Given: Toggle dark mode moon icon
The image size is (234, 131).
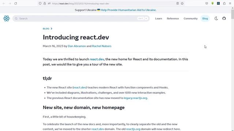Looking at the screenshot, I should 216,19.
